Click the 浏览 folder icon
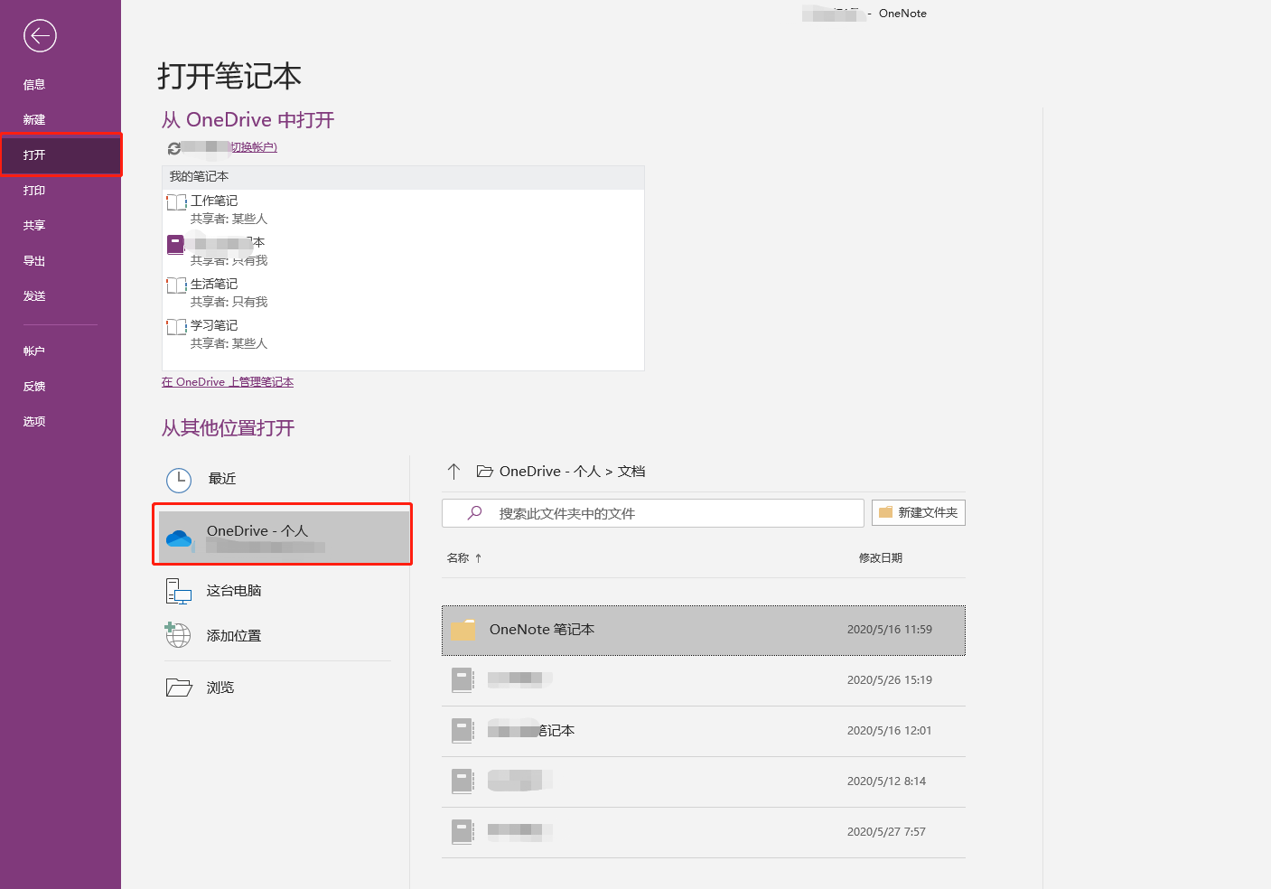 [x=179, y=688]
